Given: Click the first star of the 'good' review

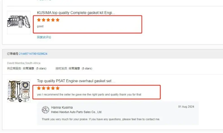Looking at the screenshot, I should 39,20.
